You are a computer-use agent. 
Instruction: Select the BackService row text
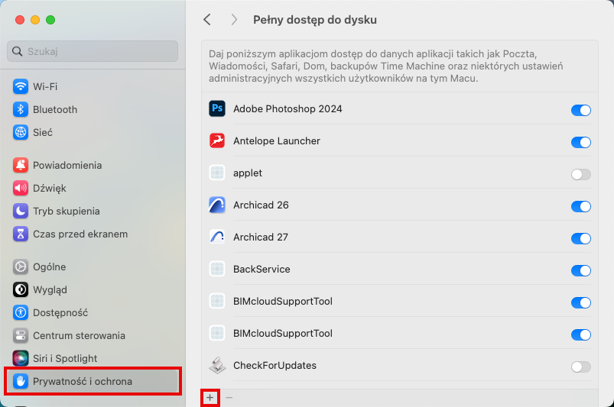pyautogui.click(x=262, y=269)
